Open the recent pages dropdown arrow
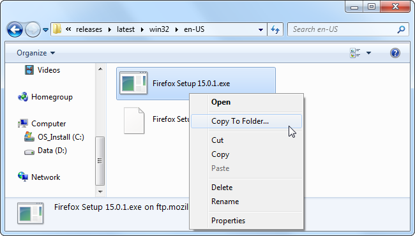The width and height of the screenshot is (415, 236). pos(45,30)
